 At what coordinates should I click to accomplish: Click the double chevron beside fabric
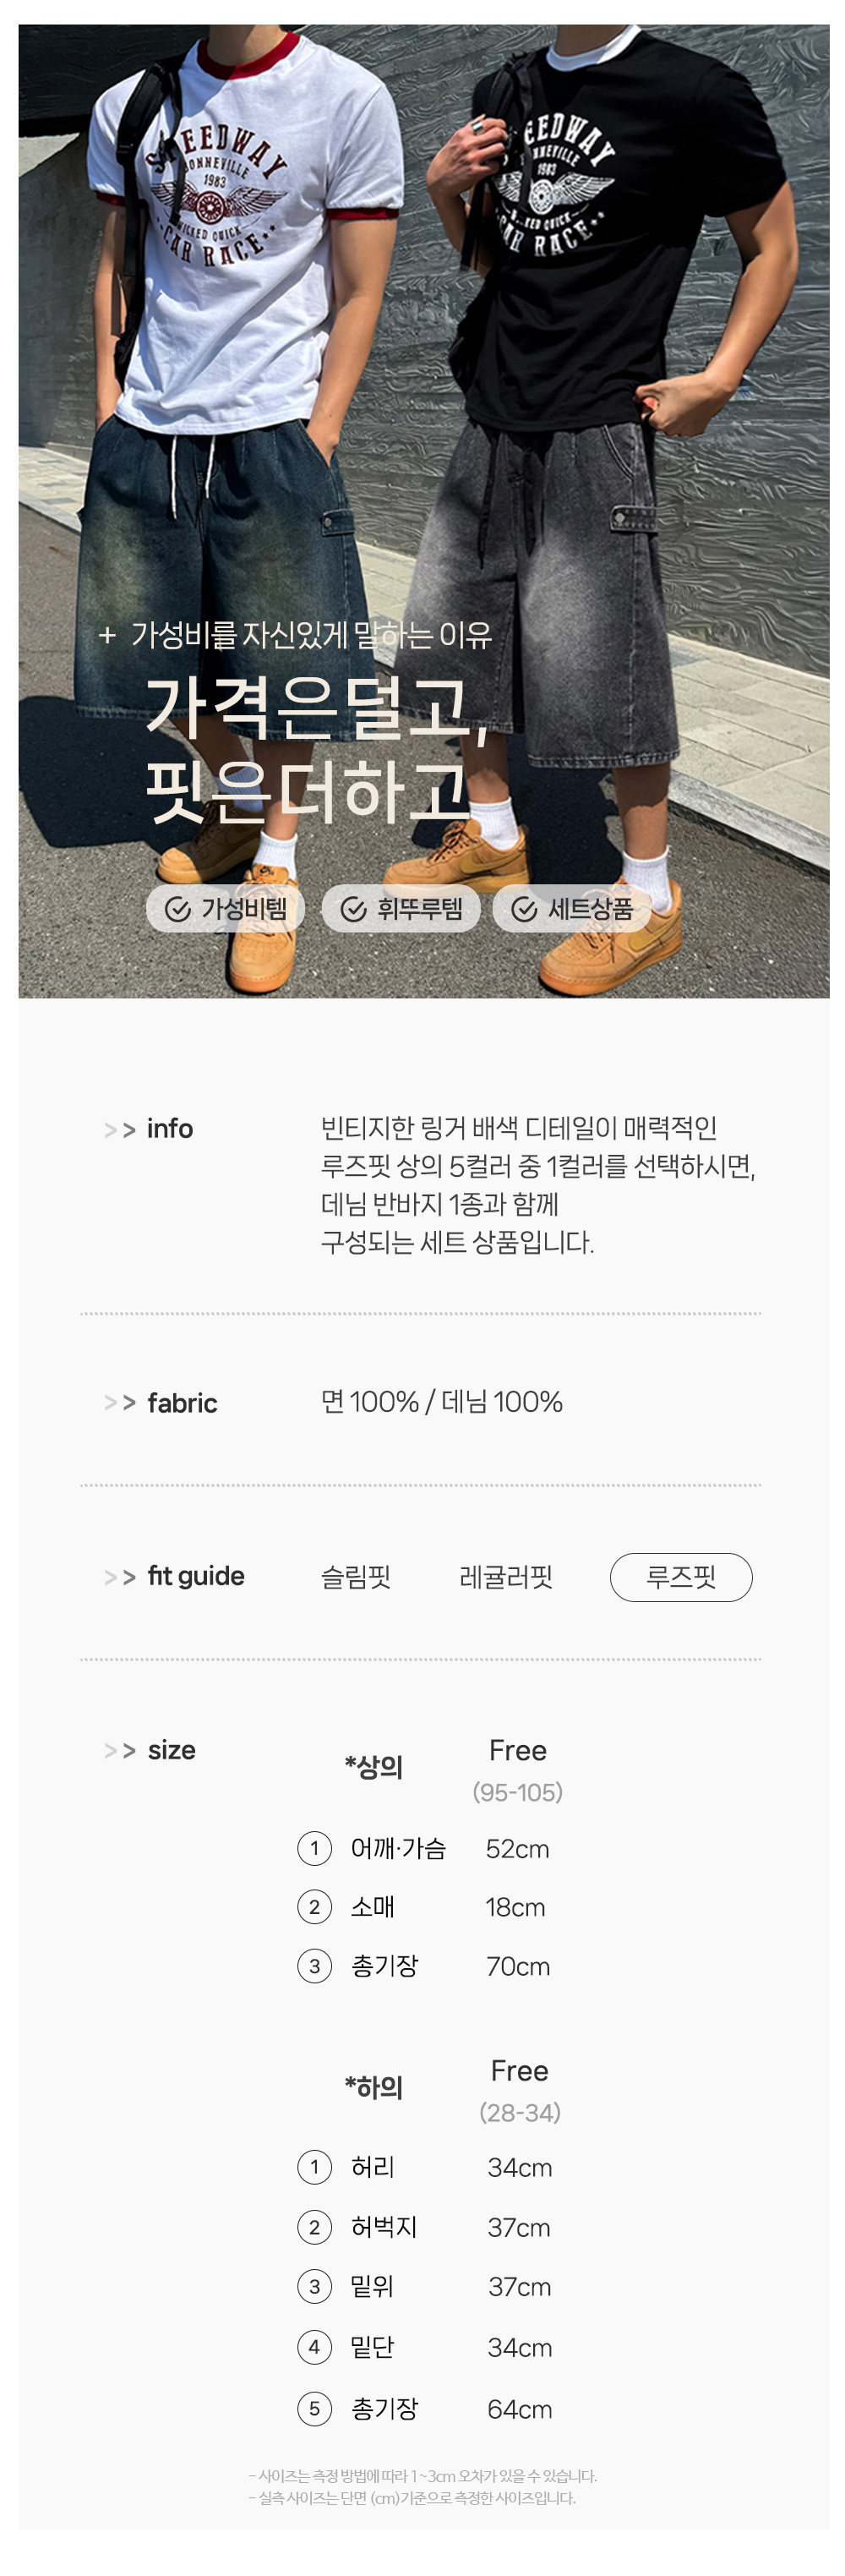click(x=120, y=1403)
